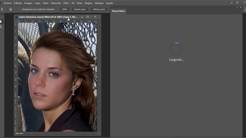Click the Rellenar pant. button

pos(99,9)
